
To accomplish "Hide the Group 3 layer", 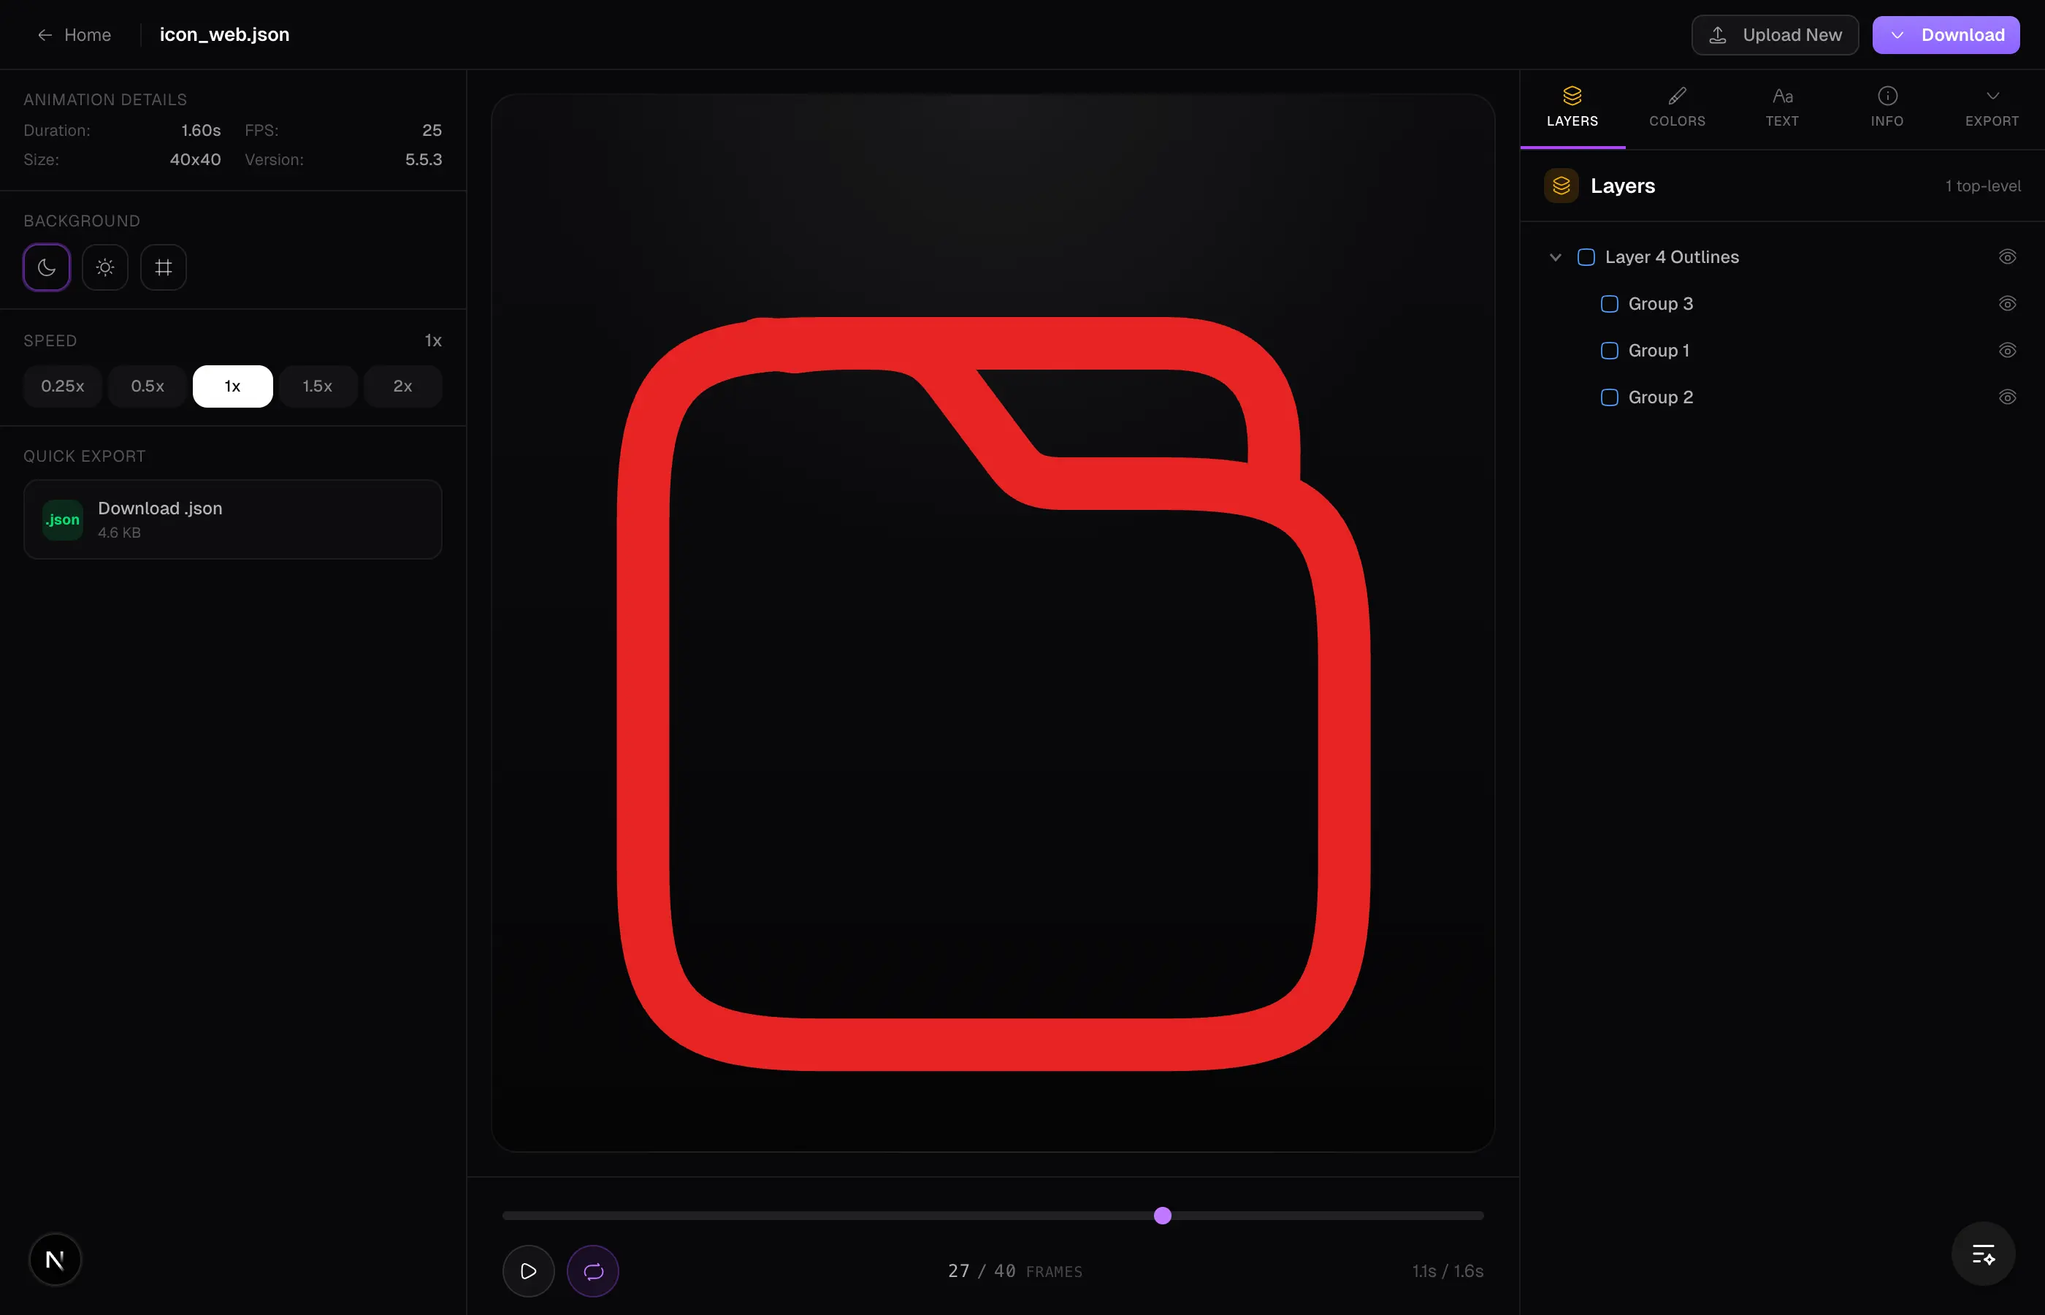I will click(2006, 304).
